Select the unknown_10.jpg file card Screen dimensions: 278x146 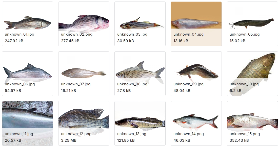[252, 74]
